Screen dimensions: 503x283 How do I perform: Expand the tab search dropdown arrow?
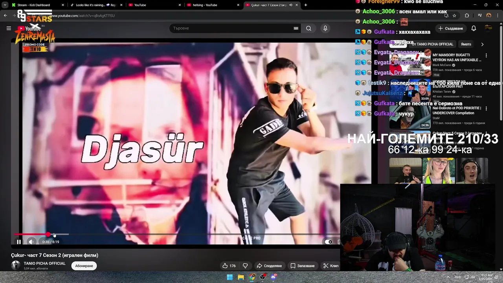(x=5, y=5)
